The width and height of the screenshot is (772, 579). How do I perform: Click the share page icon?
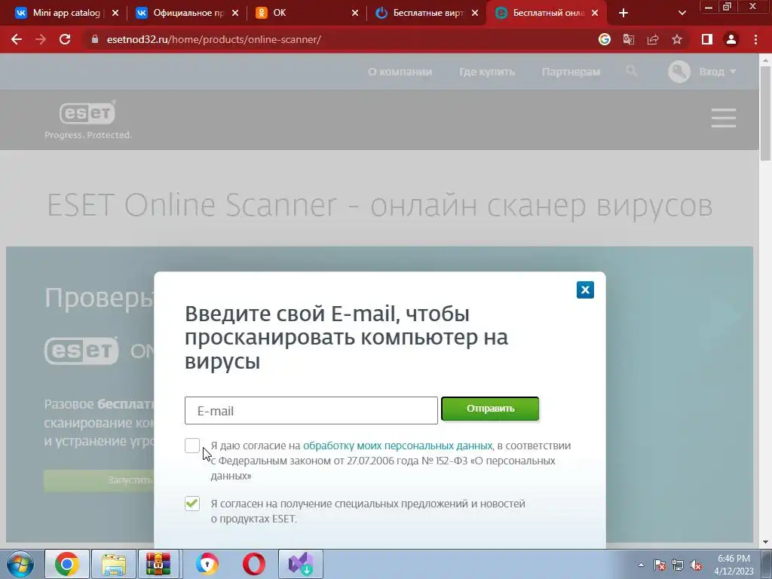click(653, 39)
